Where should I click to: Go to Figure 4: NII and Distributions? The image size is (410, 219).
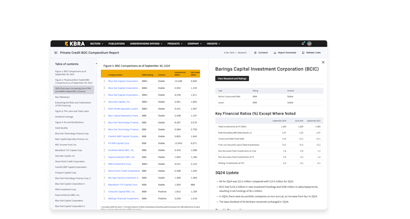click(69, 122)
